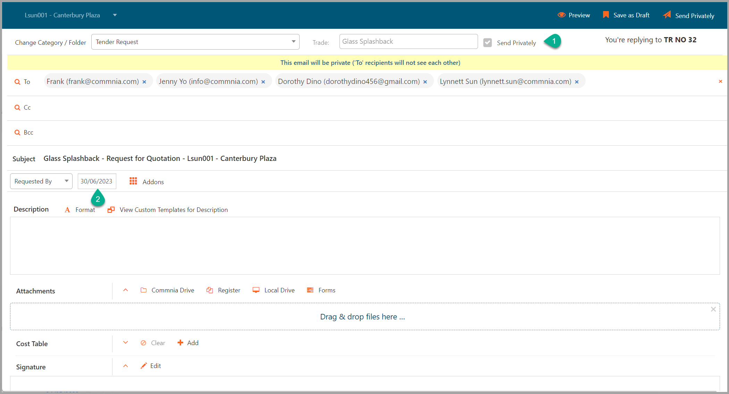Open project dropdown next to Lsun001 - Canterbury Plaza
The width and height of the screenshot is (729, 394).
[115, 15]
